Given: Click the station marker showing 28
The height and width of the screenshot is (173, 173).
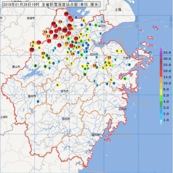Looking at the screenshot, I should [65, 30].
